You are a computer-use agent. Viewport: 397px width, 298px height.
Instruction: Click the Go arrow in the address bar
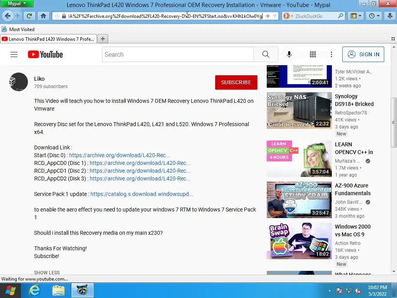click(268, 16)
